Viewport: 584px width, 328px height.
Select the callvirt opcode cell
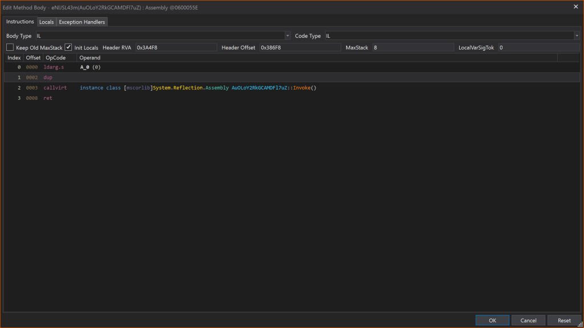55,88
